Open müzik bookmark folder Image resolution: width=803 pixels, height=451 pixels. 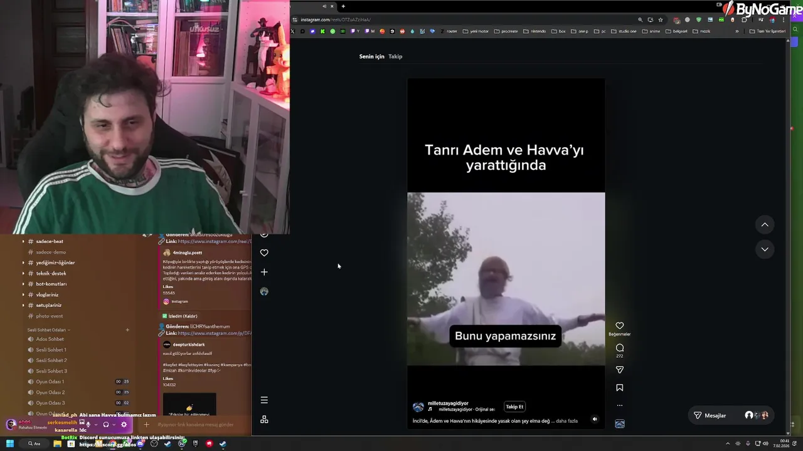point(701,31)
